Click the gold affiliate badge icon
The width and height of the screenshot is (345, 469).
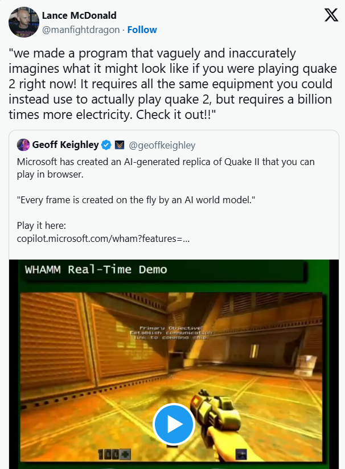pos(120,145)
